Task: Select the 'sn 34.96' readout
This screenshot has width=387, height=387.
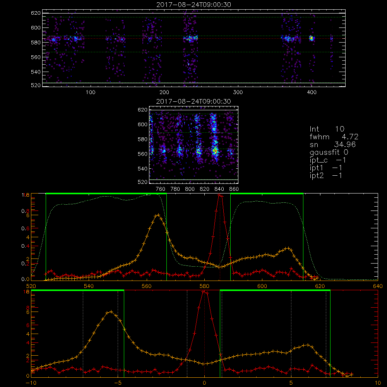Action: 332,144
